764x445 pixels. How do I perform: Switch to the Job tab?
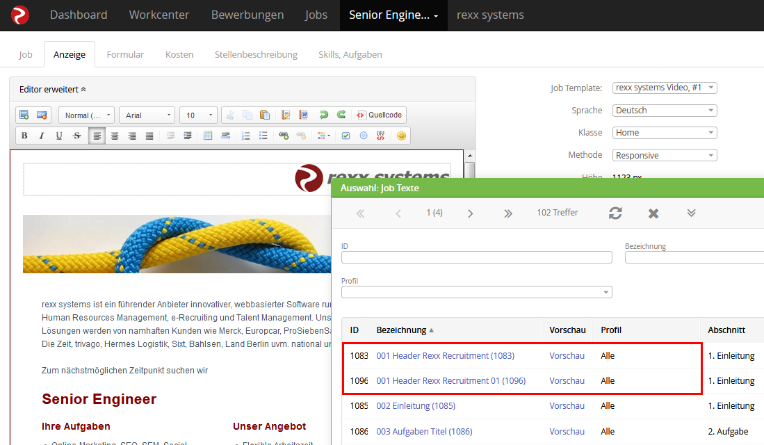coord(25,55)
